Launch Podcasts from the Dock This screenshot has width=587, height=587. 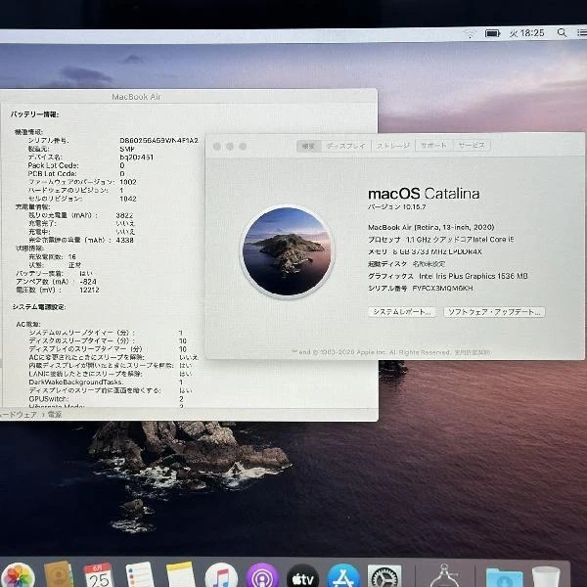pyautogui.click(x=262, y=576)
